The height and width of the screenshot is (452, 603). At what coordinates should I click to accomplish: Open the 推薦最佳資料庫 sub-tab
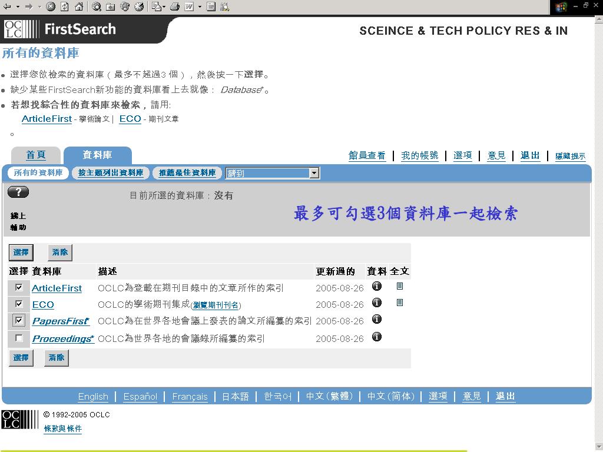187,173
